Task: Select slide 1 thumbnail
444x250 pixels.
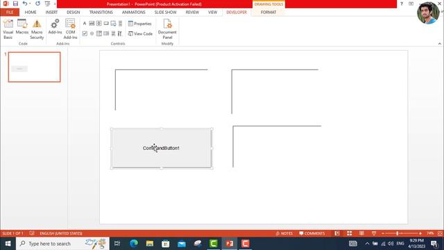Action: tap(34, 67)
